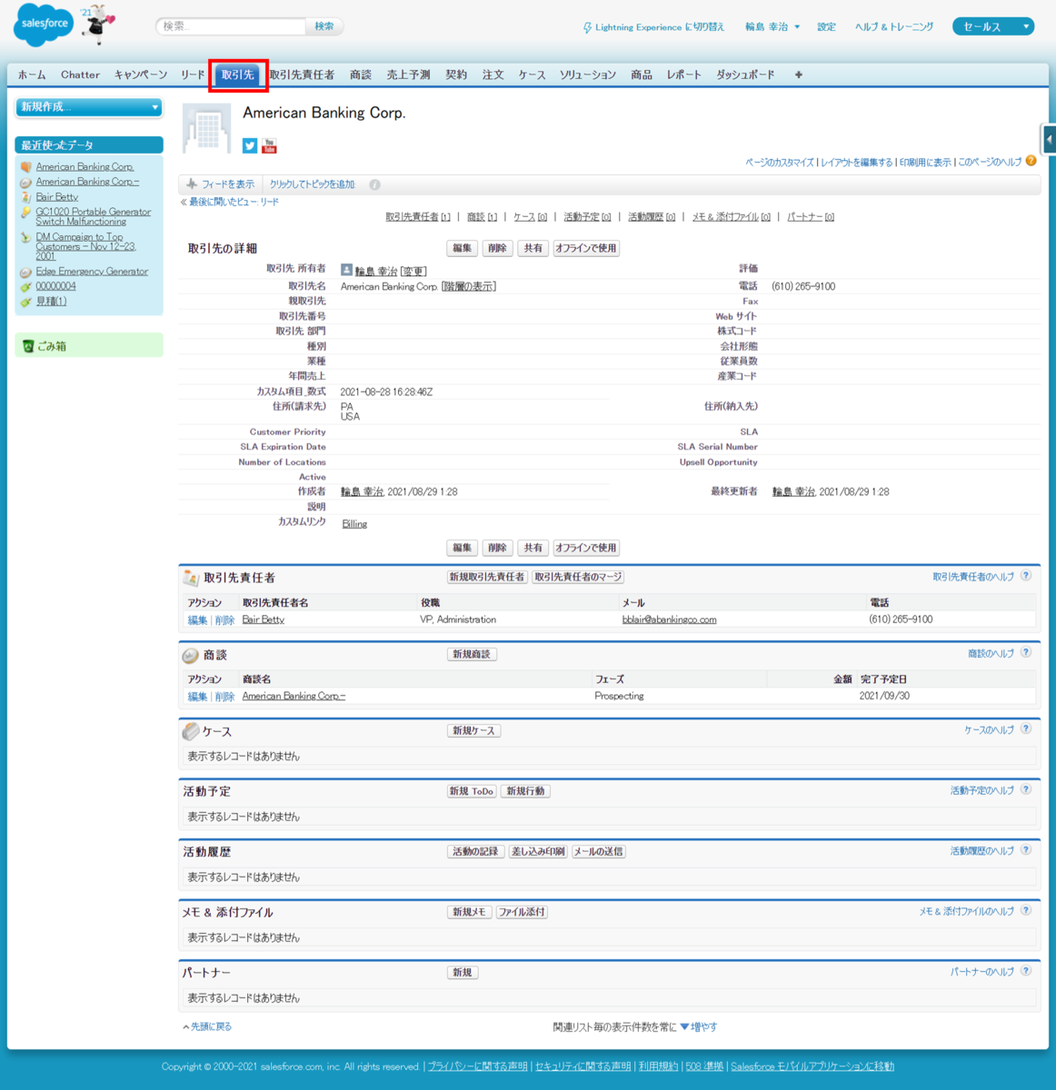Image resolution: width=1056 pixels, height=1090 pixels.
Task: Click the feed icon beside フィードを表示
Action: (192, 183)
